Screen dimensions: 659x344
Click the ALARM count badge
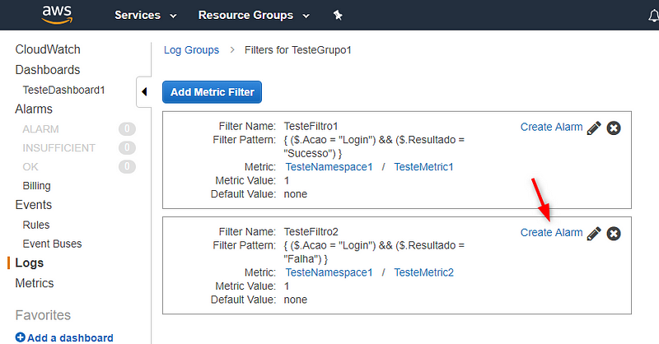tap(127, 128)
